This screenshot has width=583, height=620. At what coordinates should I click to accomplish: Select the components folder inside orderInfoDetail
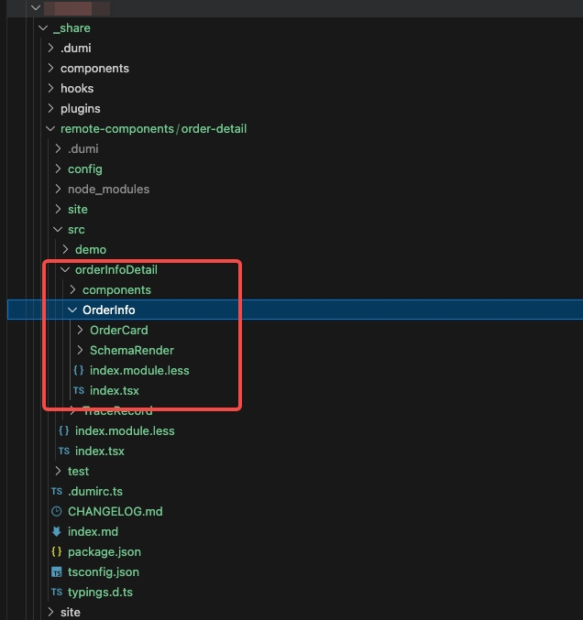point(116,289)
